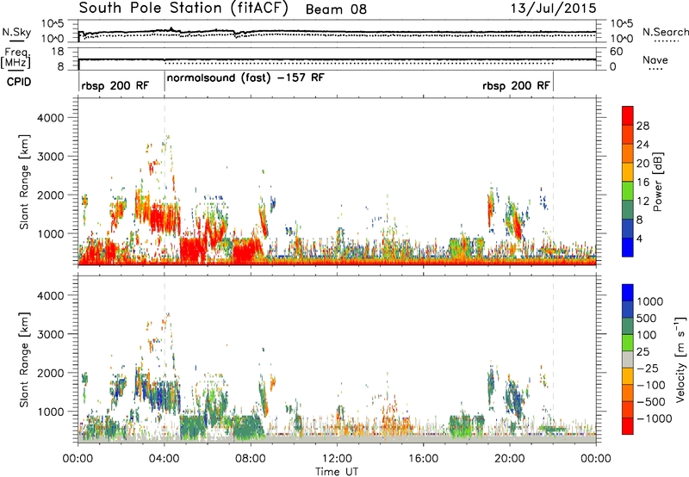689x477 pixels.
Task: Click the 'Power [dB]' colorbar label
Action: coord(658,182)
